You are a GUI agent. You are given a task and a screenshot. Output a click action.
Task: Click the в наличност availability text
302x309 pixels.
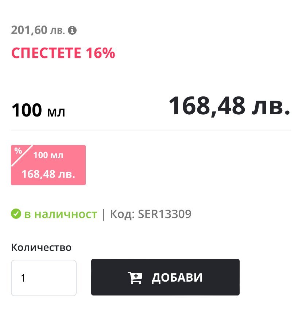tap(61, 214)
